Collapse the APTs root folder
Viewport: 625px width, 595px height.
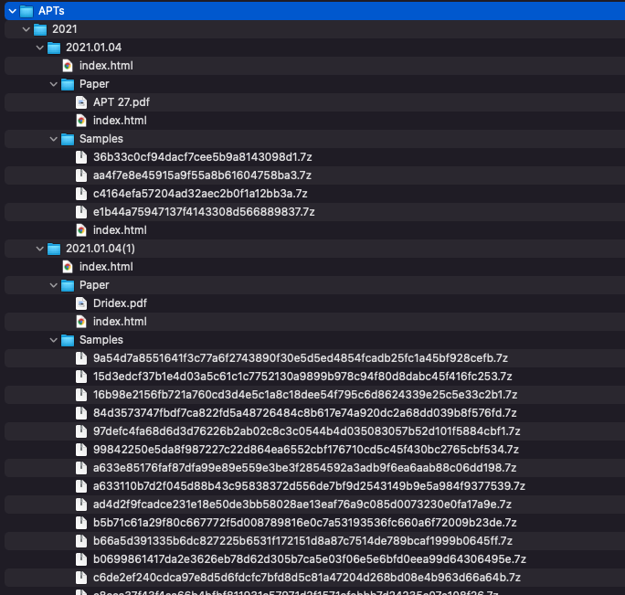pyautogui.click(x=11, y=11)
